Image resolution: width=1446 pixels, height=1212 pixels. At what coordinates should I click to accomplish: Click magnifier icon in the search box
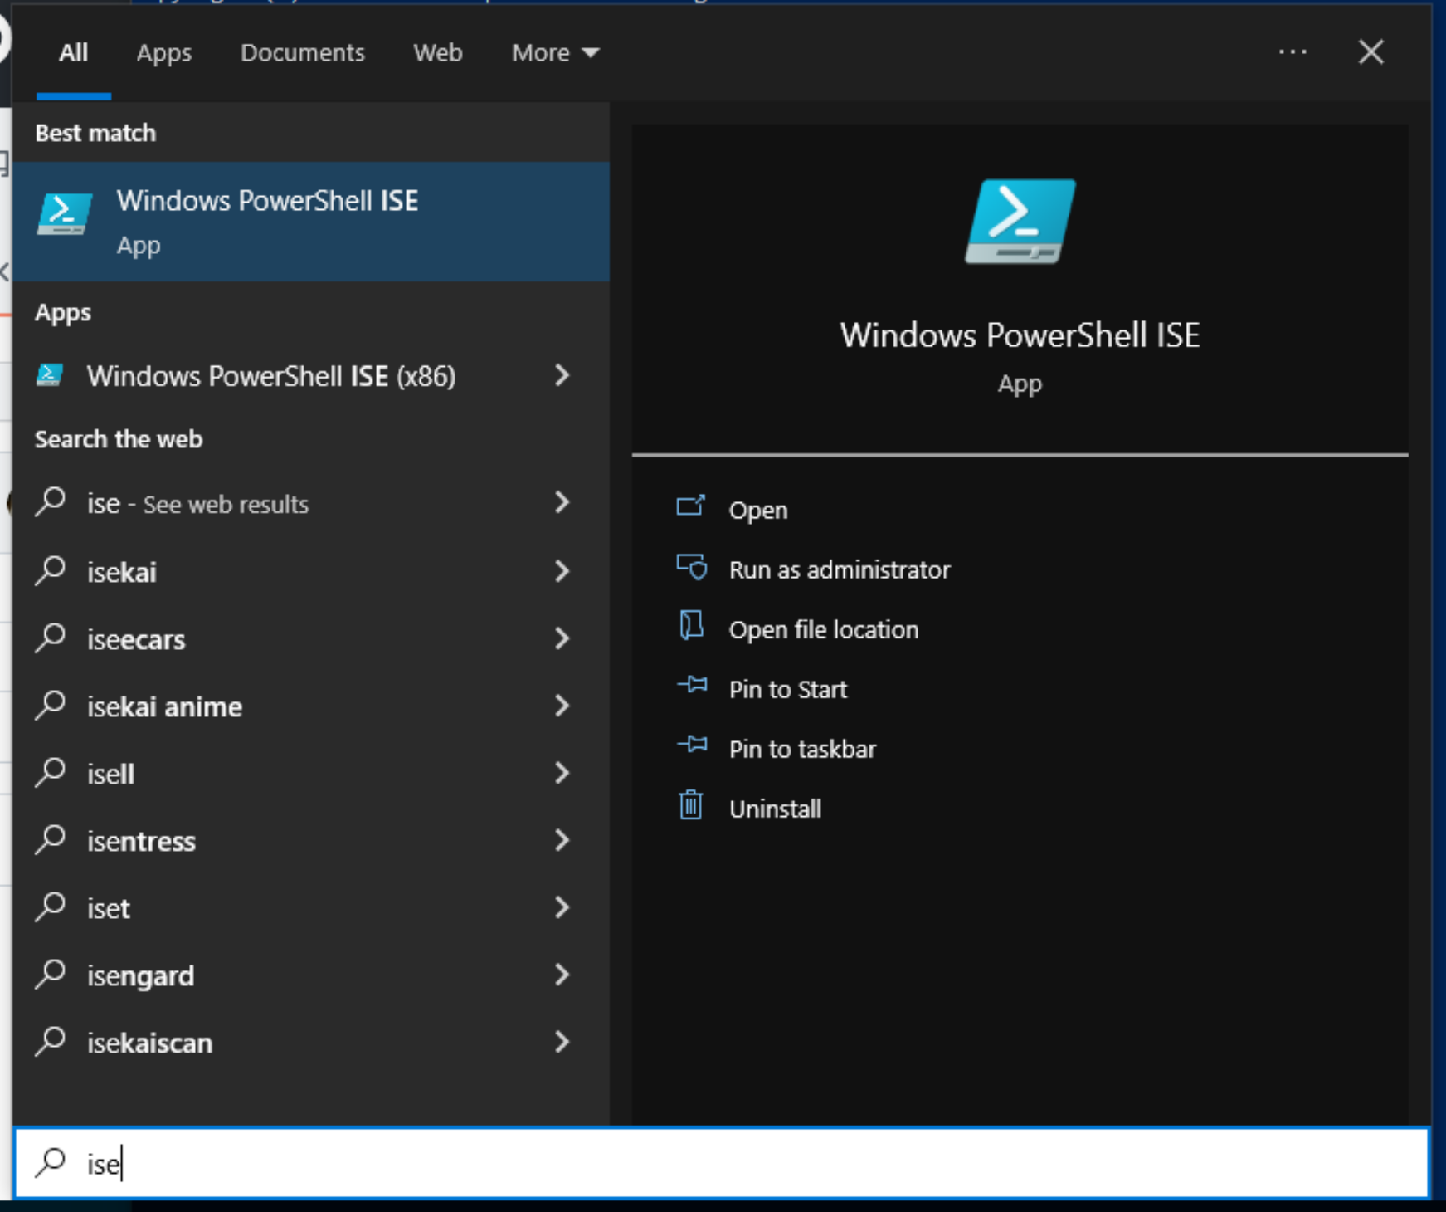coord(51,1163)
